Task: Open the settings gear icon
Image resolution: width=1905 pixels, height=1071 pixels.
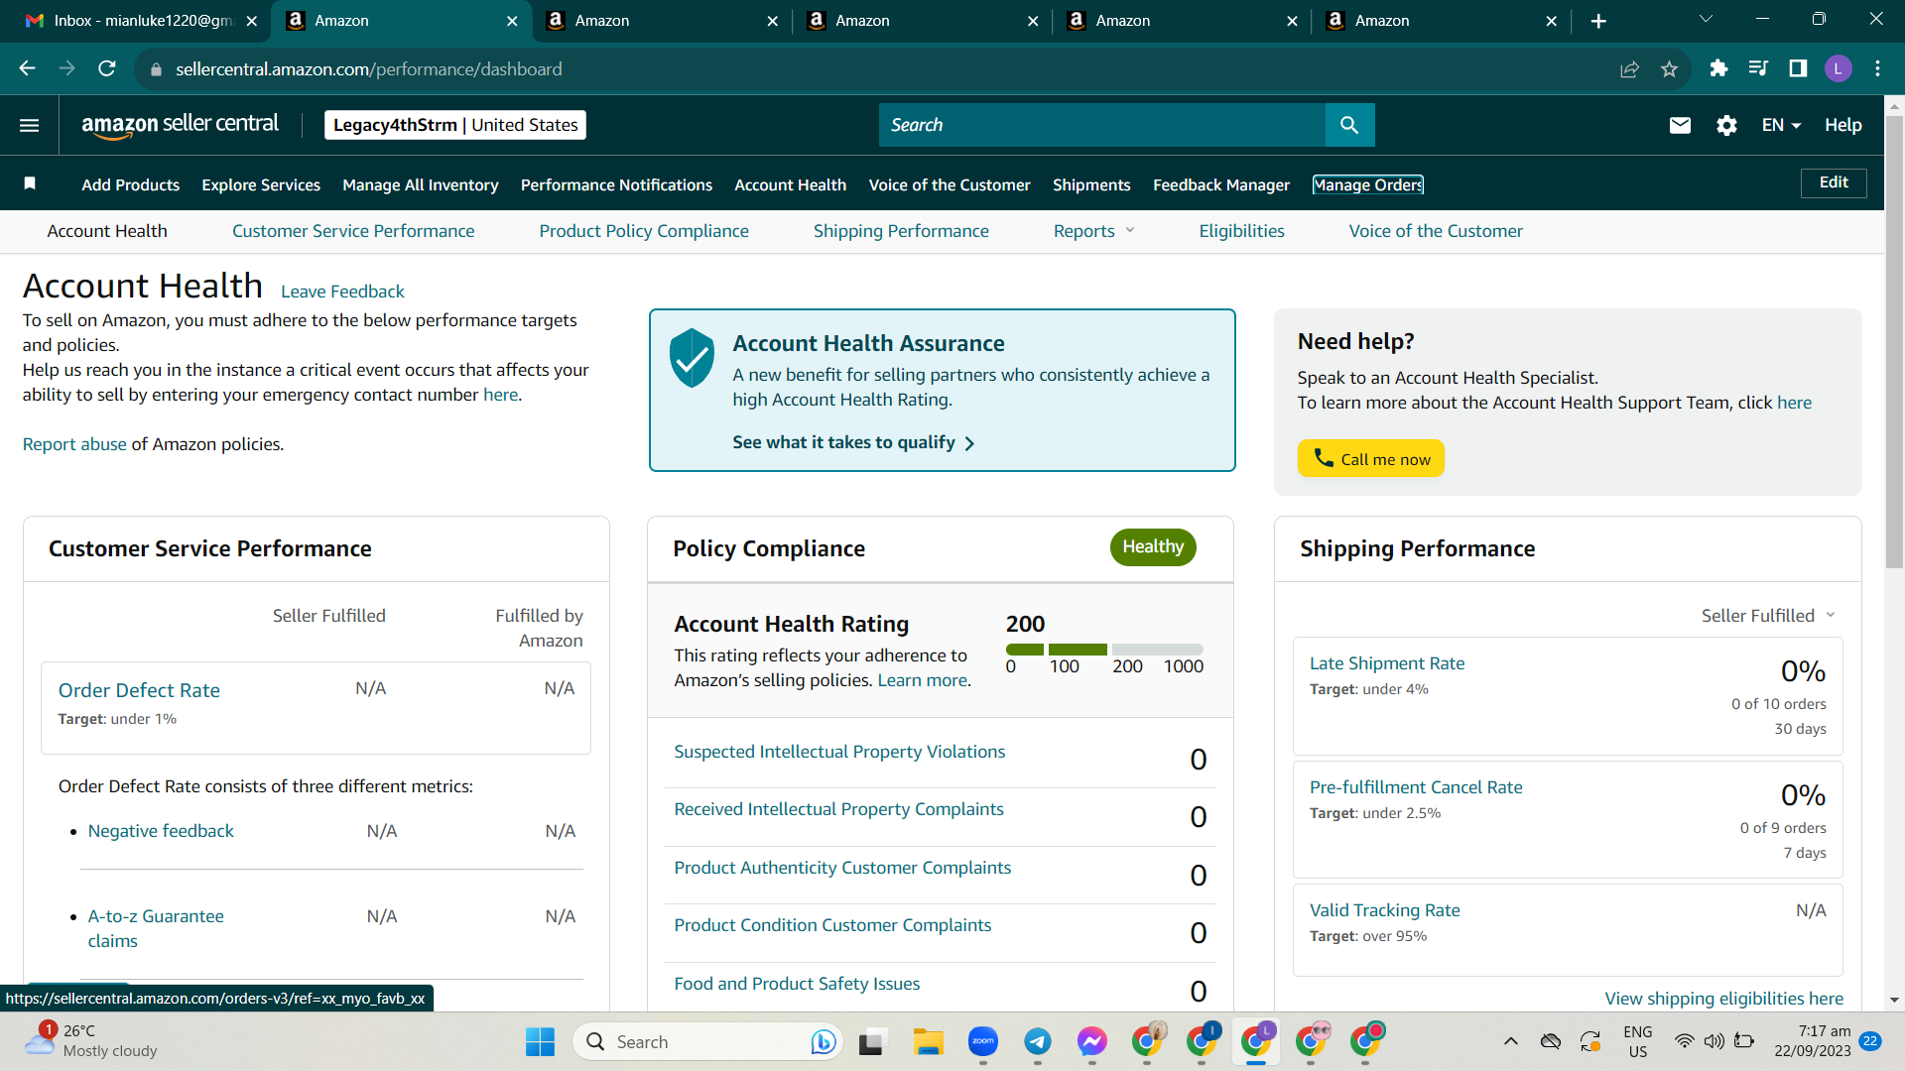Action: 1726,125
